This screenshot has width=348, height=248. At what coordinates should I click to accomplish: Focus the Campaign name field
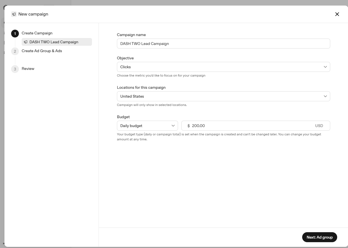[223, 44]
